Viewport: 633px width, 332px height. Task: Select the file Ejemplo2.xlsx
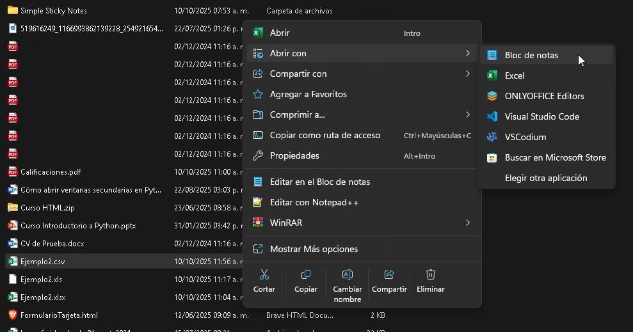pyautogui.click(x=43, y=297)
